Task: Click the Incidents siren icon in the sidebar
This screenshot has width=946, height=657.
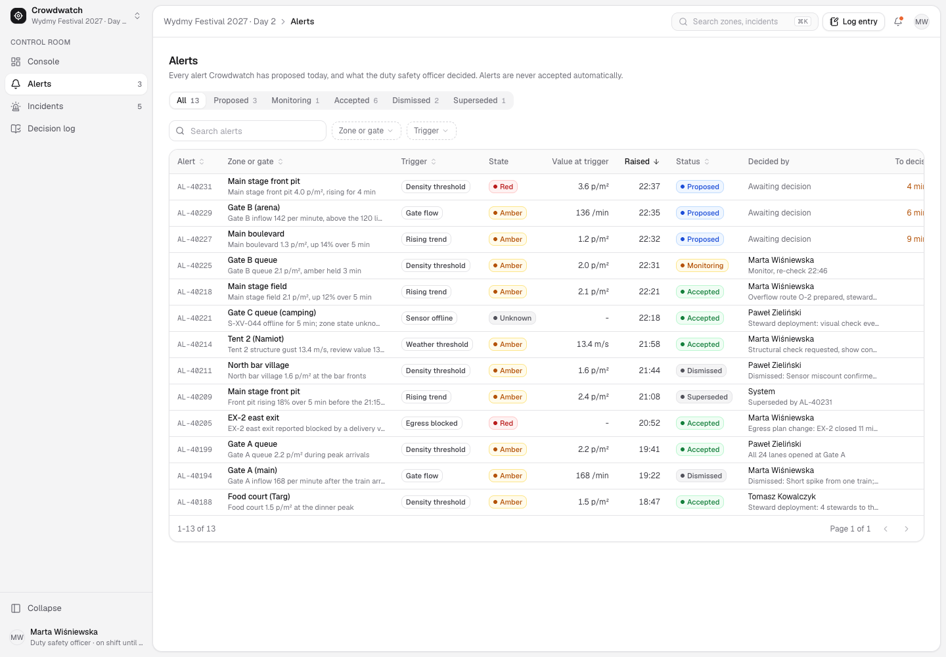Action: [x=16, y=106]
